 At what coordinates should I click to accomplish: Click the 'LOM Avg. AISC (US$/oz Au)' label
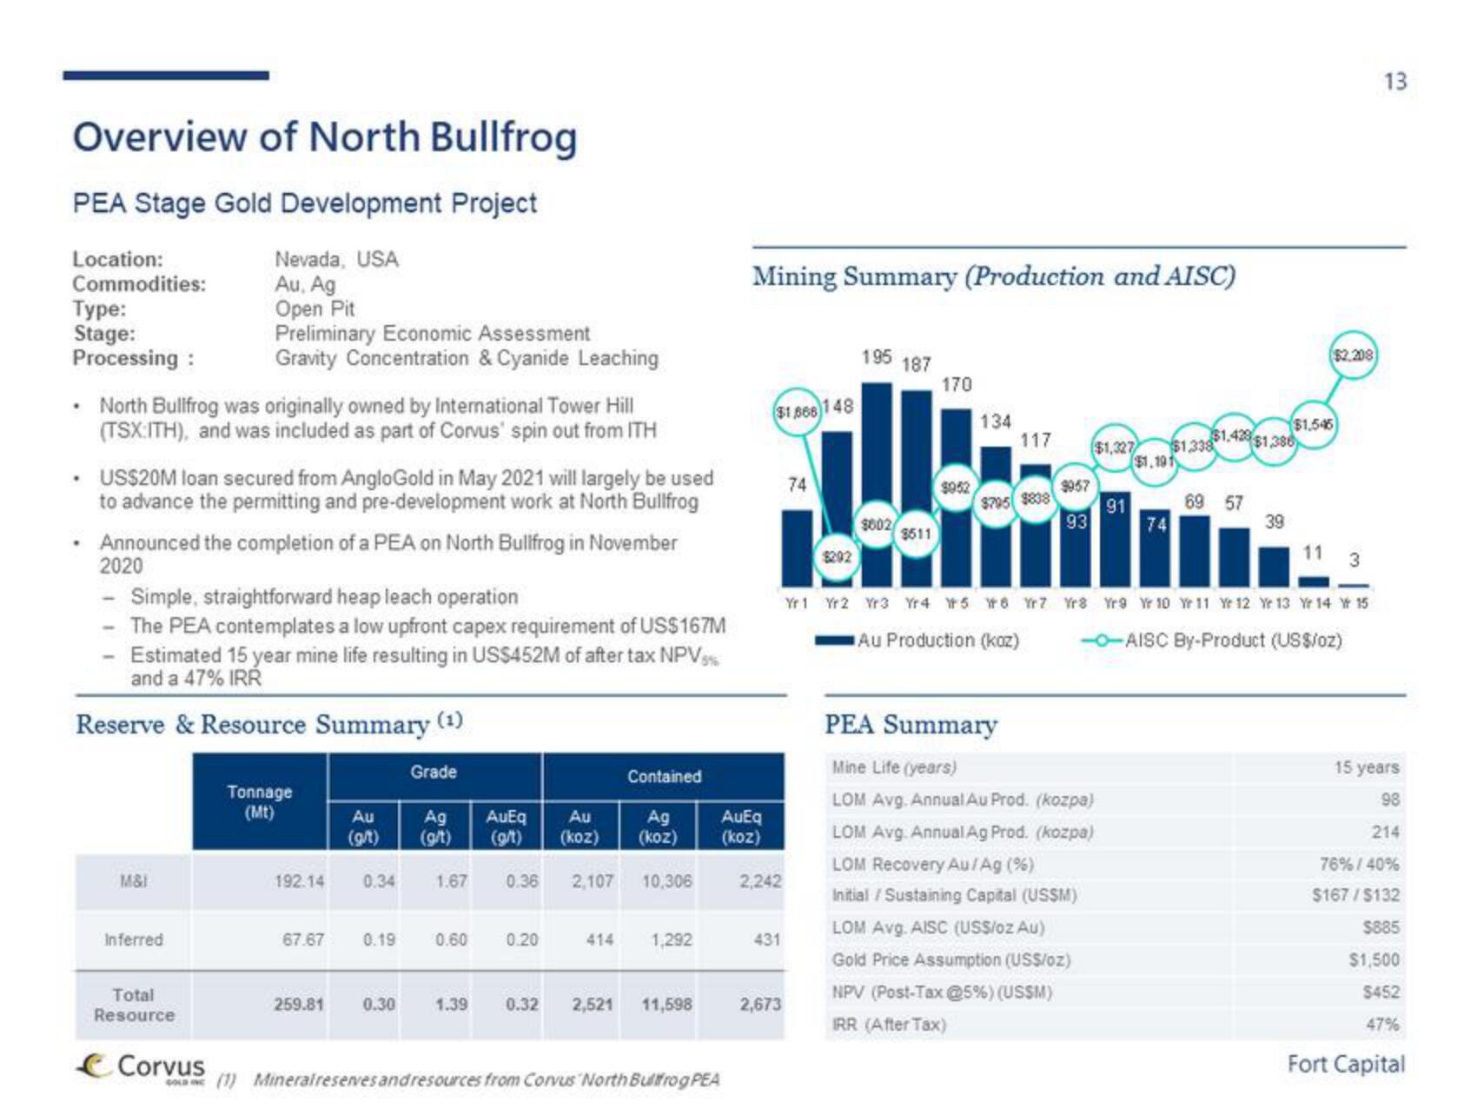938,927
